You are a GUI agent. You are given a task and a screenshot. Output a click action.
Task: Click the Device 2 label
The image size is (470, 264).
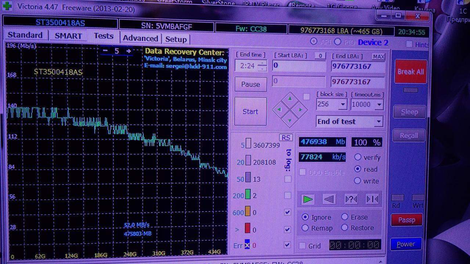(x=373, y=43)
